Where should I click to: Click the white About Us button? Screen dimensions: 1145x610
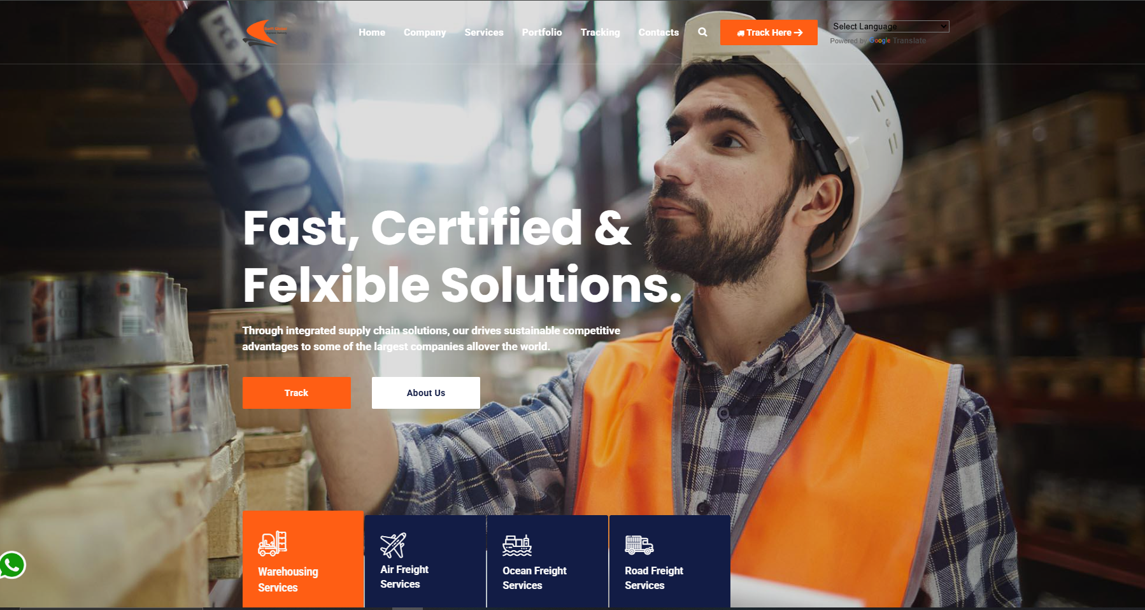click(425, 393)
